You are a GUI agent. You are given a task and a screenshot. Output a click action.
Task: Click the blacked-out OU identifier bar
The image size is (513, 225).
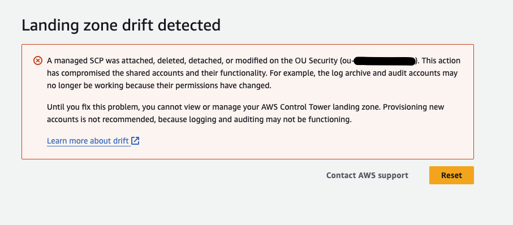(x=385, y=61)
